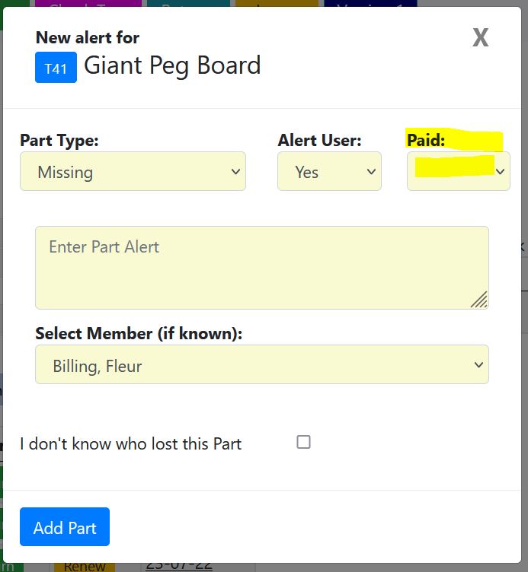Grab the text area resize handle
The width and height of the screenshot is (528, 572).
pos(479,300)
